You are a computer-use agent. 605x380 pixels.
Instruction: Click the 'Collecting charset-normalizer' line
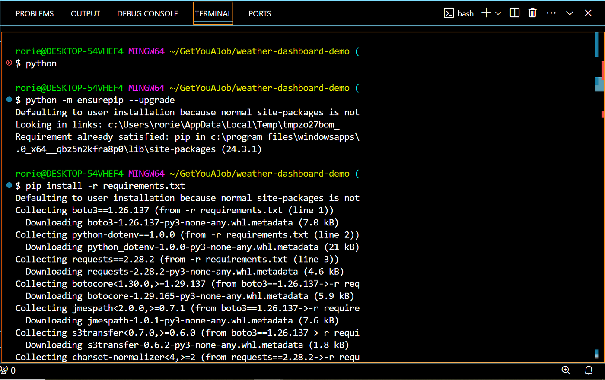(x=188, y=357)
